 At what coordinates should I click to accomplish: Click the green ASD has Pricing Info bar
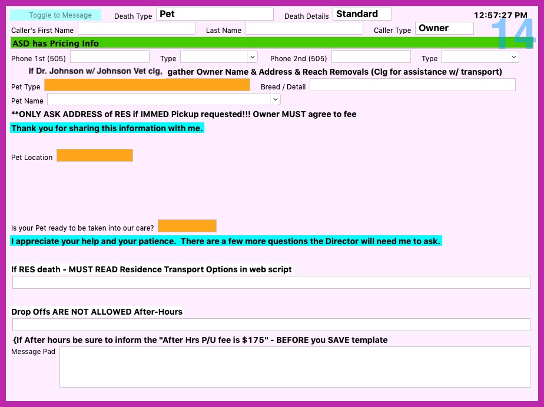(271, 43)
